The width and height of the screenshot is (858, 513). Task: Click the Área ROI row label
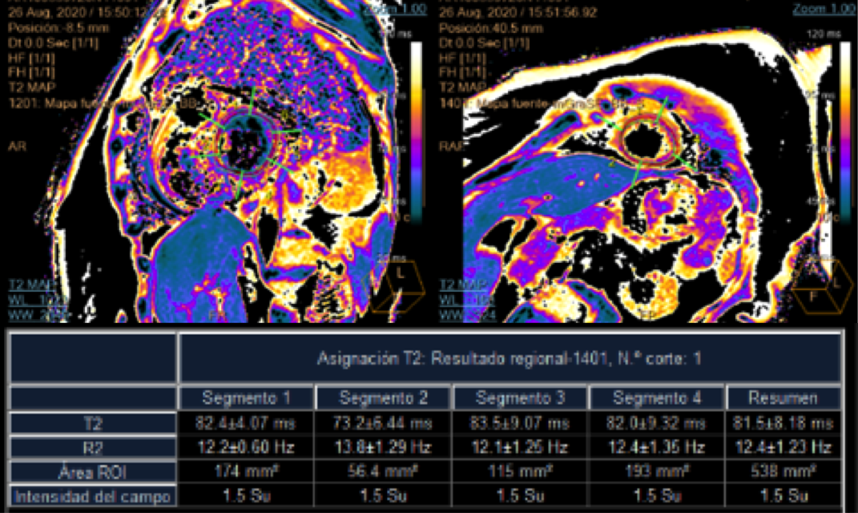pos(93,472)
